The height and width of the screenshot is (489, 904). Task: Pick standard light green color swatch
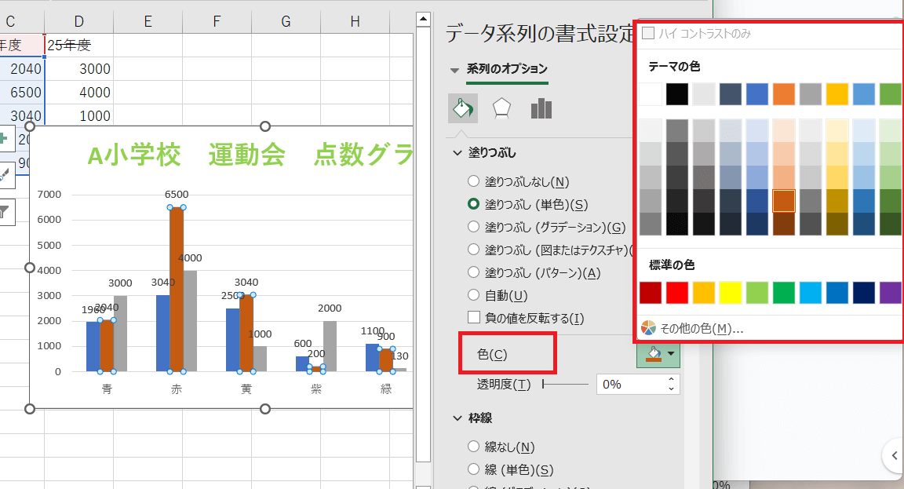coord(757,292)
